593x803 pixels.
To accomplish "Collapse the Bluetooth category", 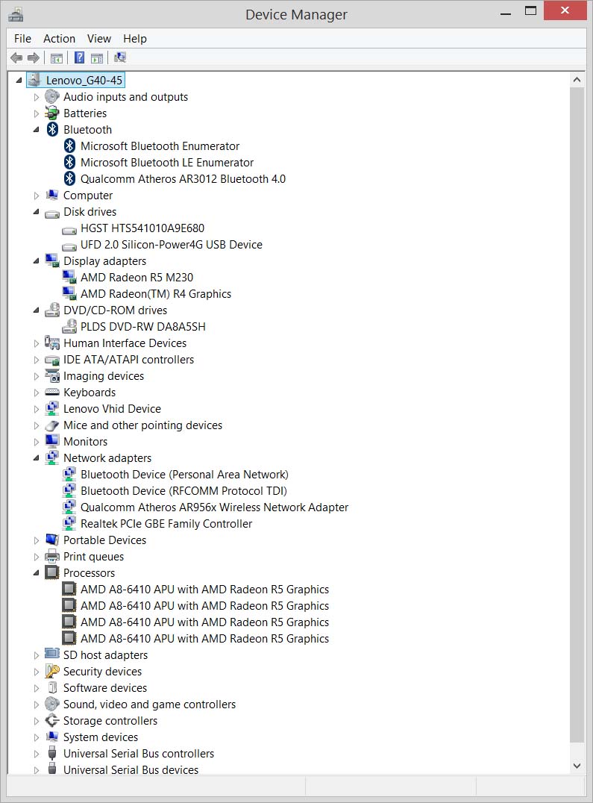I will tap(36, 130).
